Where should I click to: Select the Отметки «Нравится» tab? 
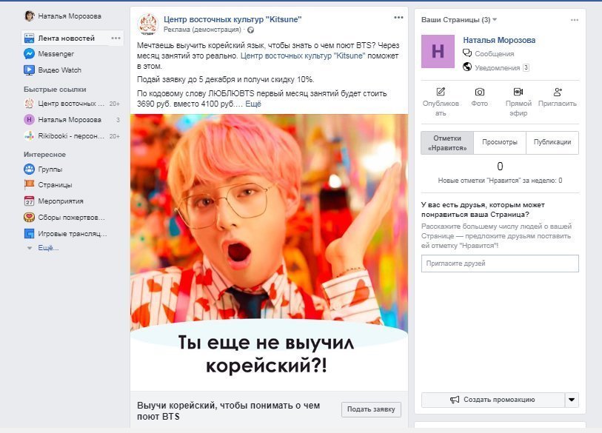click(x=447, y=143)
